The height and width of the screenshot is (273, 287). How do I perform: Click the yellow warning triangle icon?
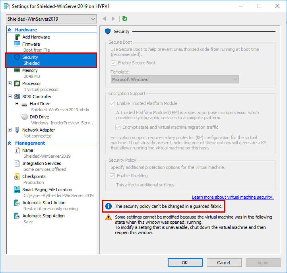pyautogui.click(x=109, y=217)
